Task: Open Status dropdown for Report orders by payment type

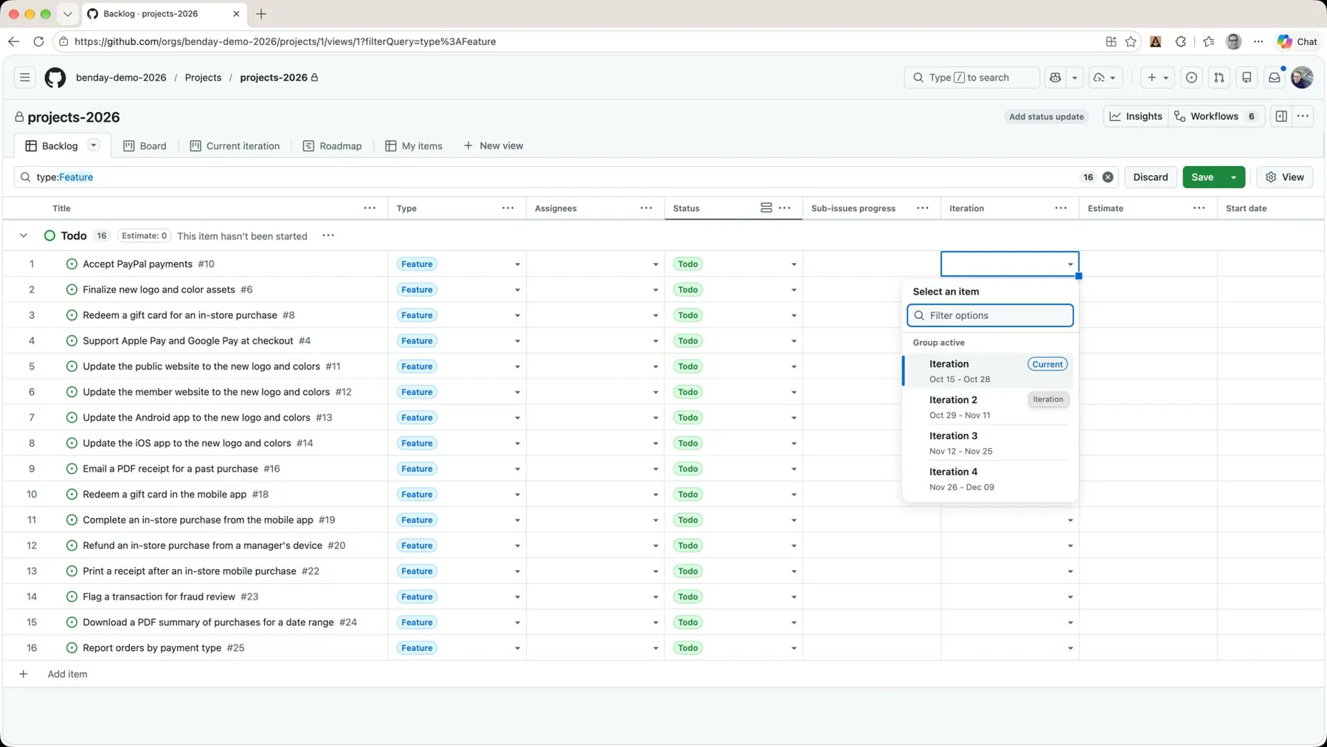Action: (x=794, y=648)
